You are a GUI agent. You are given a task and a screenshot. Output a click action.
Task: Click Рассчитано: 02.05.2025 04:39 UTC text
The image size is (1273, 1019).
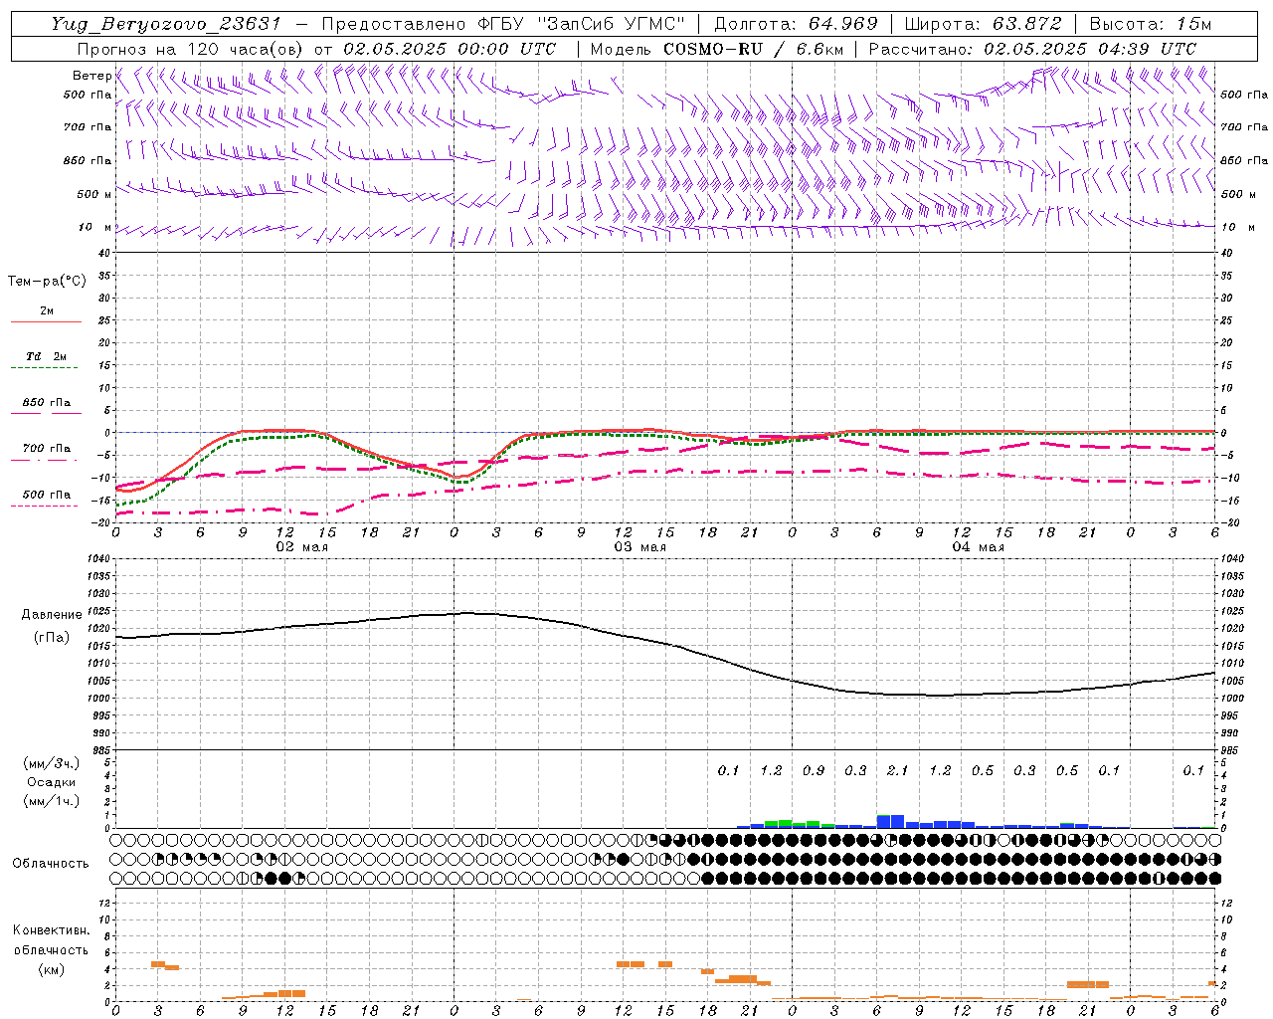click(1032, 49)
